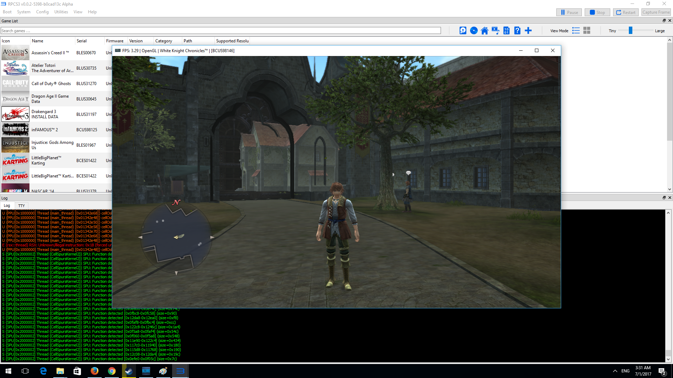673x378 pixels.
Task: Click the Search games input field
Action: [220, 31]
